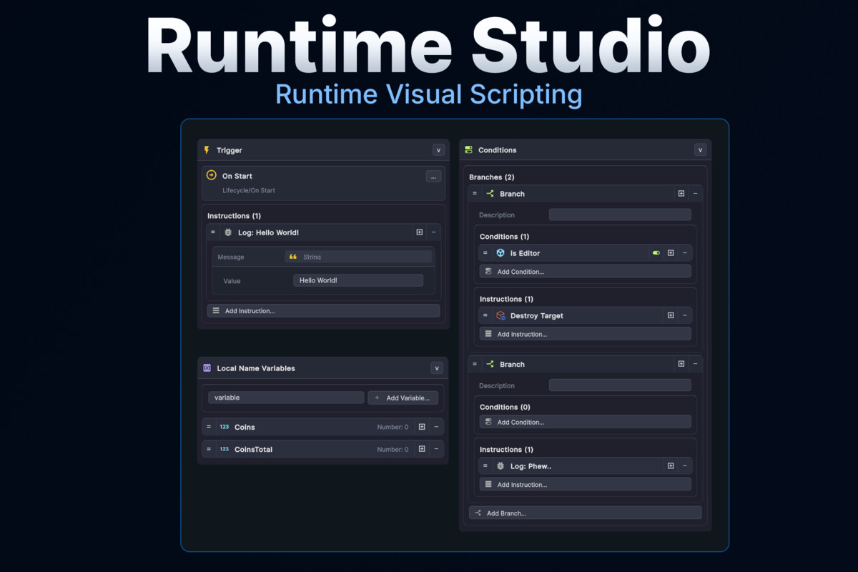Click the 123 number icon of Coins
The width and height of the screenshot is (858, 572).
pos(224,427)
